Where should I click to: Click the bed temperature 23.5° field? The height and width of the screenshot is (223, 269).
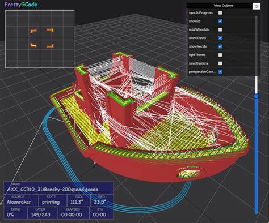[100, 202]
